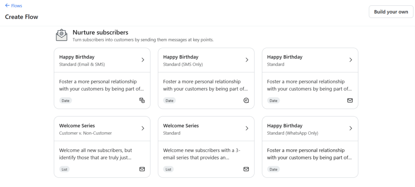Open chevron on Happy Birthday SMS Only card

pyautogui.click(x=247, y=60)
